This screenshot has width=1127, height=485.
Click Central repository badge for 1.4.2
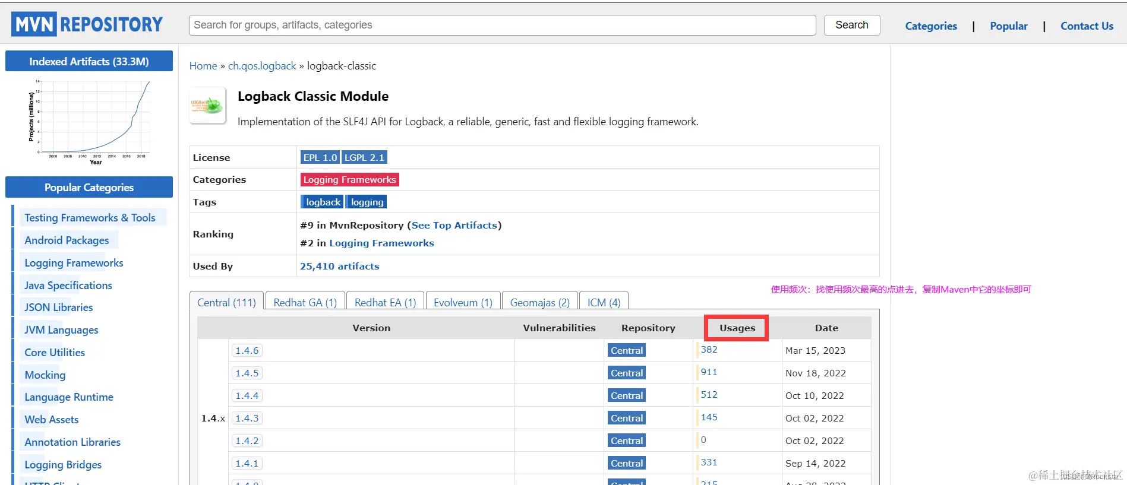pyautogui.click(x=627, y=440)
